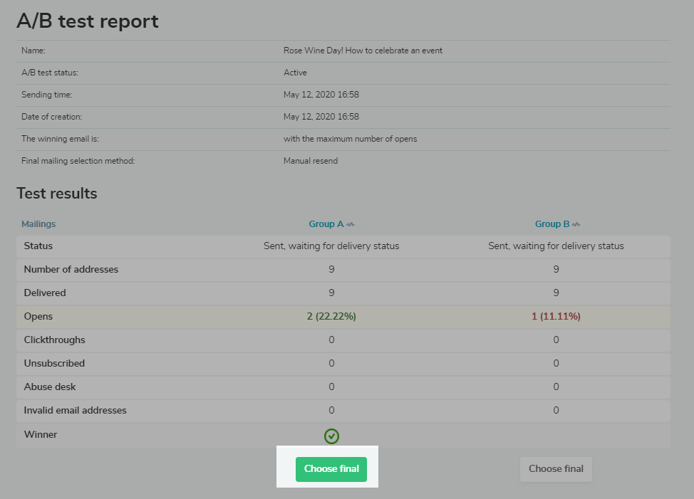Click the Test results section heading
The height and width of the screenshot is (499, 694).
[x=57, y=194]
